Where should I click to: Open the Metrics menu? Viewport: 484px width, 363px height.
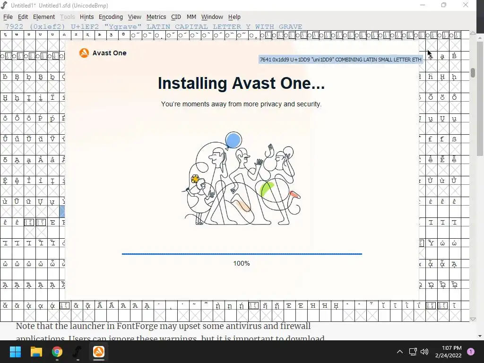[156, 17]
